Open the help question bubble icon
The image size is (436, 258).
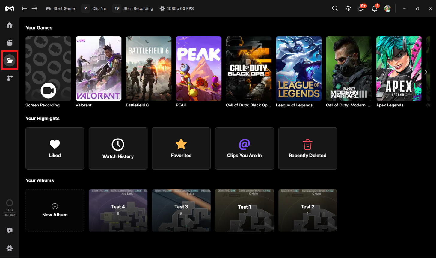[x=10, y=231]
